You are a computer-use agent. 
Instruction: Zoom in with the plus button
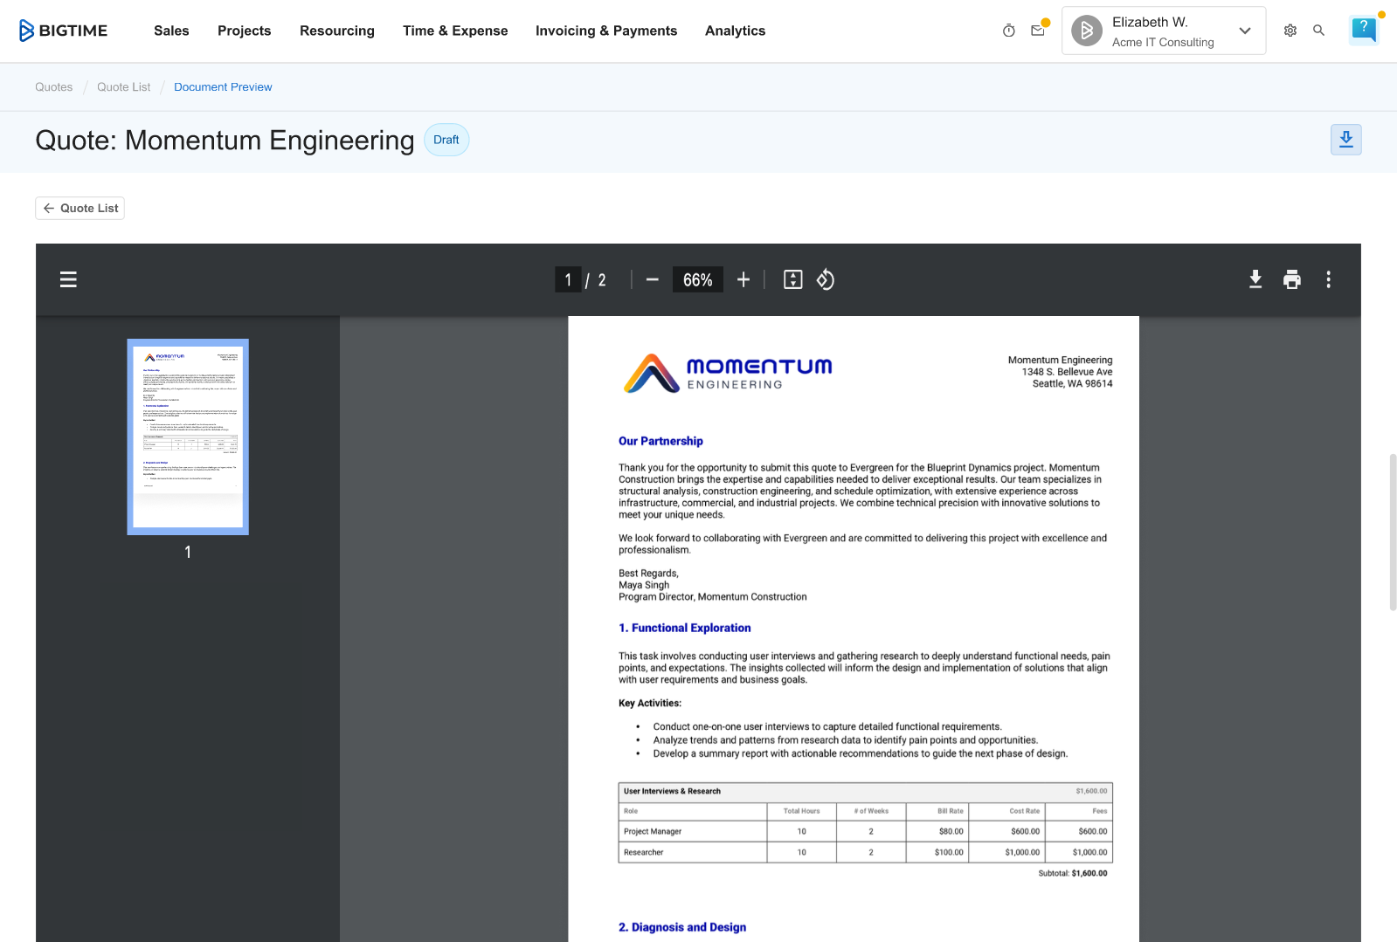(x=743, y=279)
